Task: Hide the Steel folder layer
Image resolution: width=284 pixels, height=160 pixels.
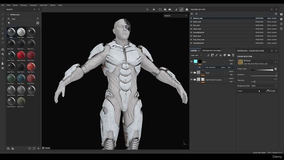Action: 191,72
